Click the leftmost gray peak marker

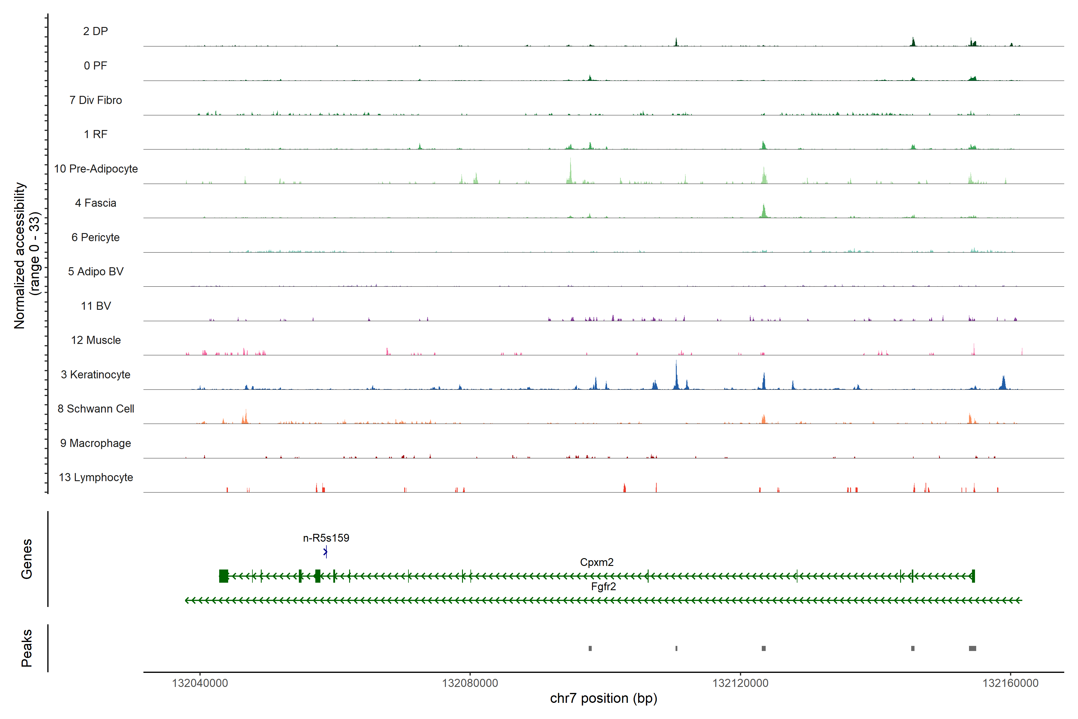pos(590,648)
